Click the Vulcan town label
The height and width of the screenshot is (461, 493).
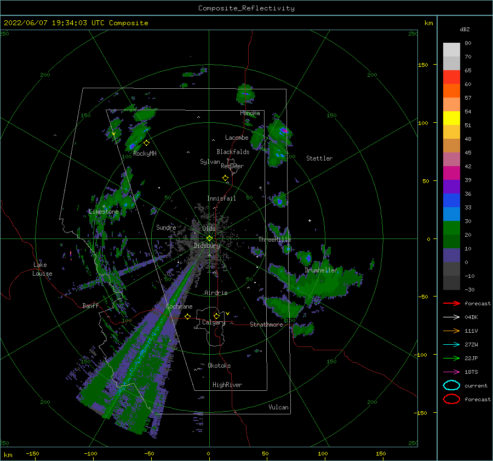tap(278, 407)
